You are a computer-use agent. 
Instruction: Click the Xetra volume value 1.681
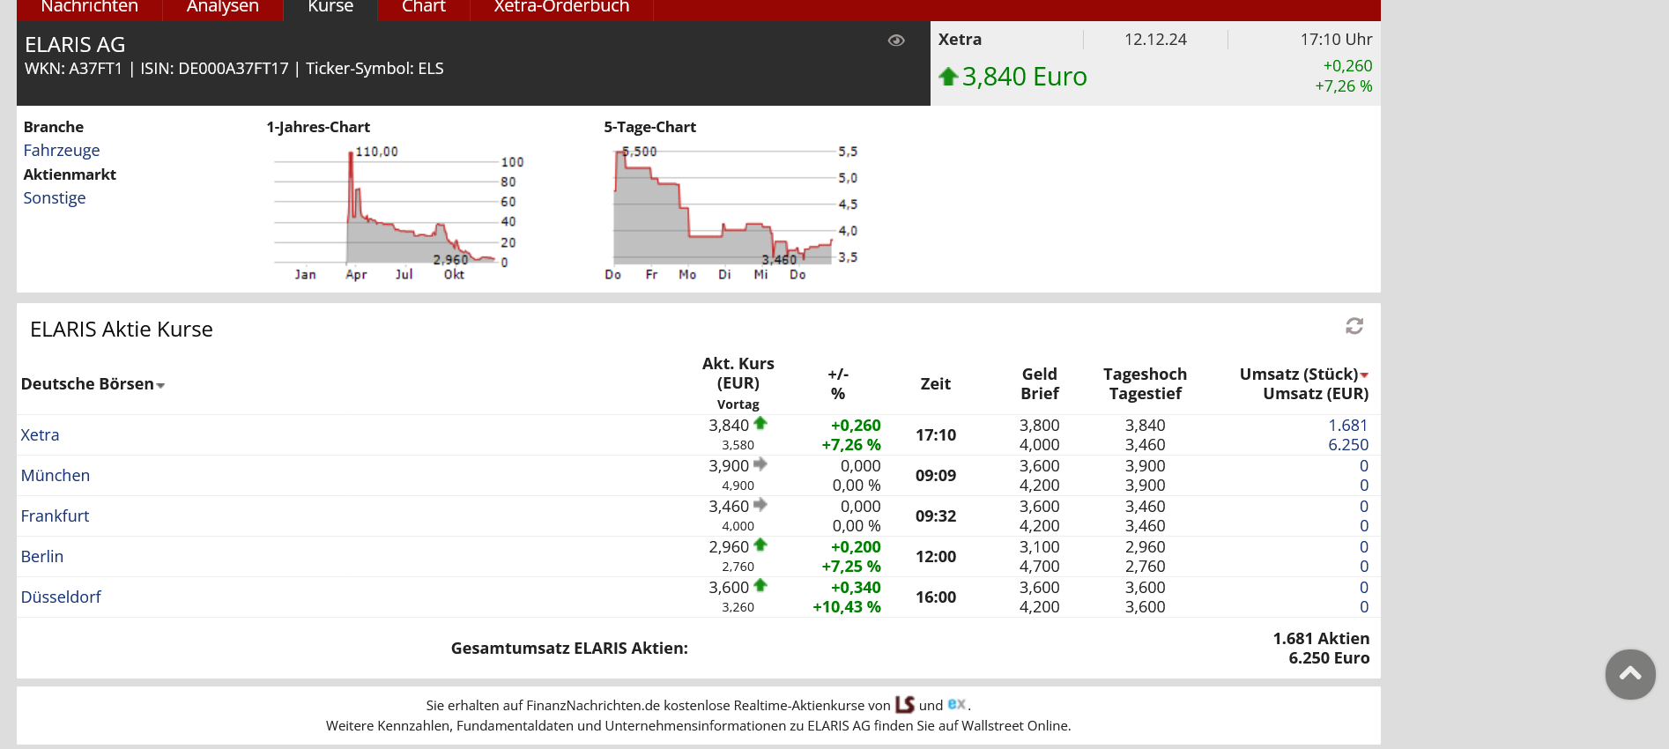pos(1347,426)
